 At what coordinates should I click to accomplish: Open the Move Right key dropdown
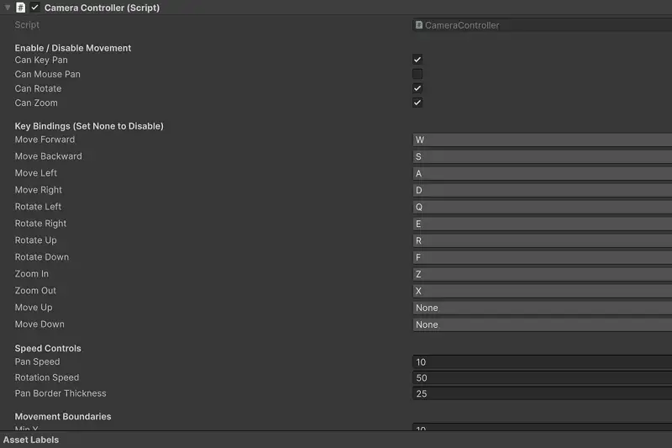point(542,190)
